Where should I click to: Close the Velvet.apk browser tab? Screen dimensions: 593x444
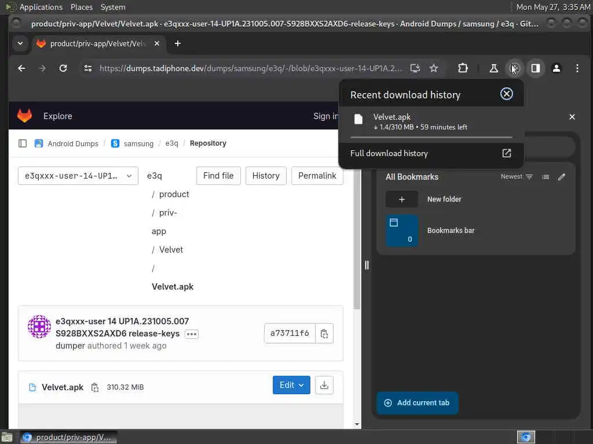tap(157, 44)
